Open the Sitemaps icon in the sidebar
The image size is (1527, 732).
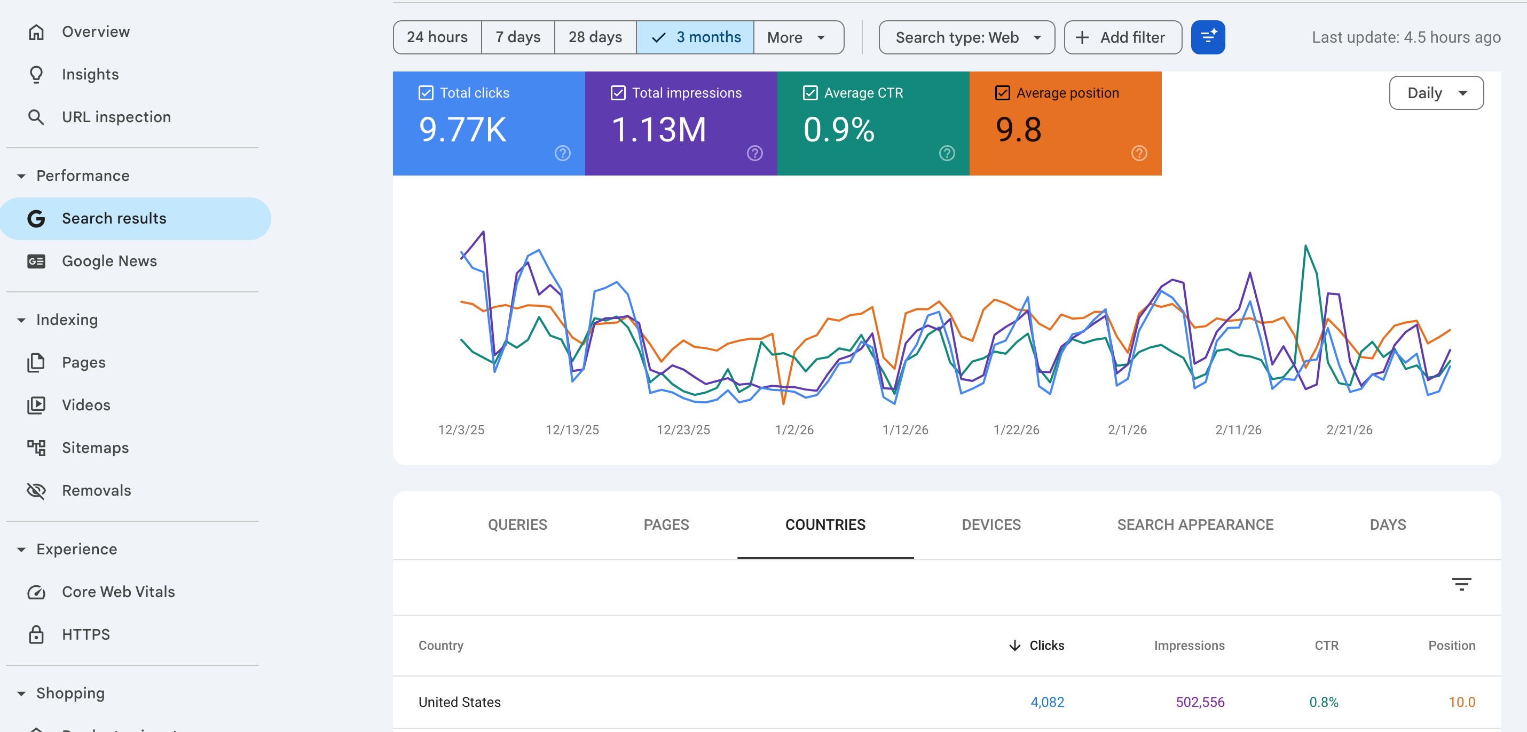pyautogui.click(x=36, y=447)
